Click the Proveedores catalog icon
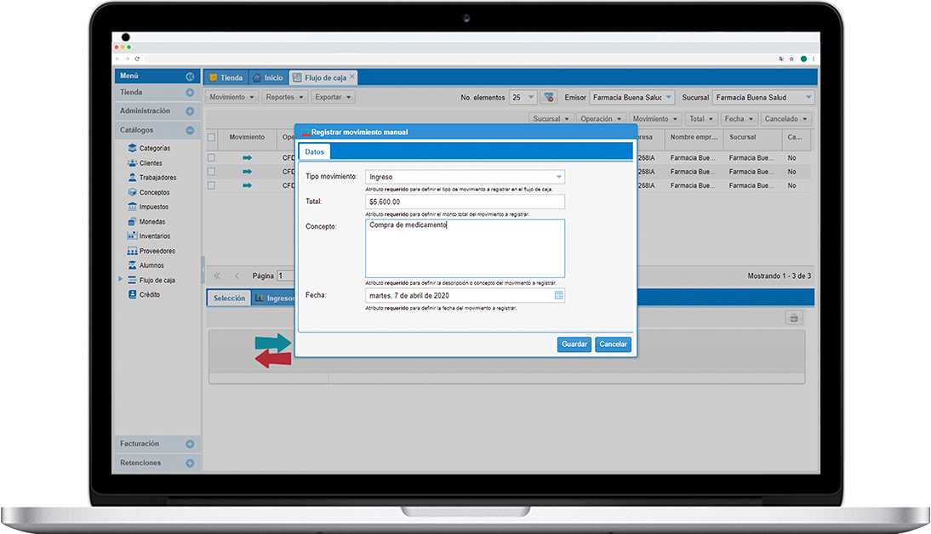This screenshot has width=931, height=534. 132,251
